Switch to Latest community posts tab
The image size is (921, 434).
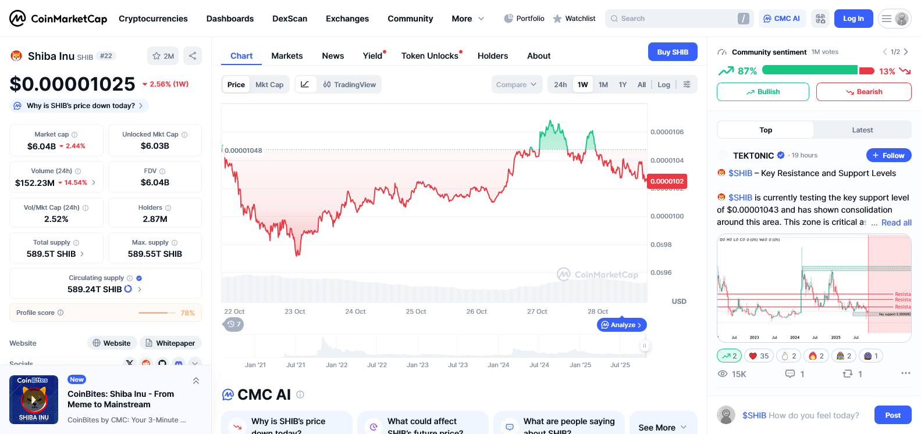pyautogui.click(x=862, y=130)
